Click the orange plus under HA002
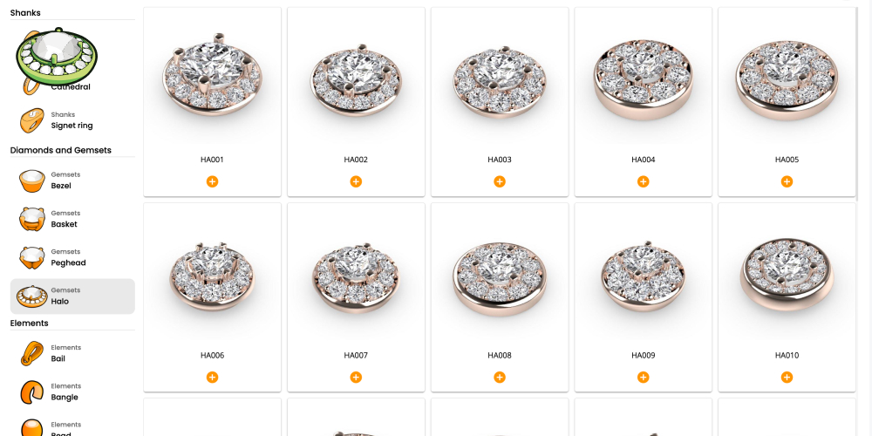The width and height of the screenshot is (872, 436). (x=356, y=181)
